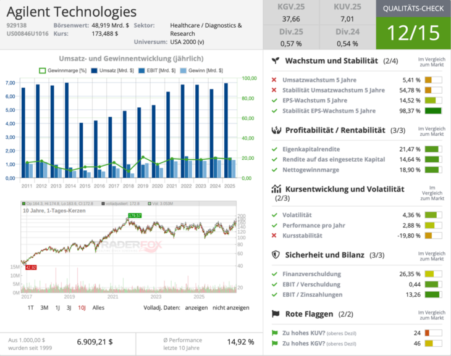The image size is (451, 356).
Task: Click the green check beside Eigenkapitalrendite
Action: point(274,149)
